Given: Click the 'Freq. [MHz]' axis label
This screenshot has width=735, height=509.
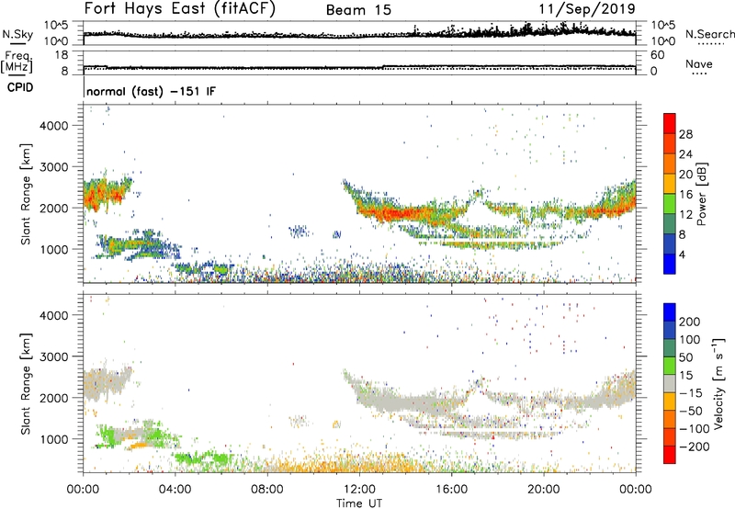Looking at the screenshot, I should pyautogui.click(x=17, y=62).
